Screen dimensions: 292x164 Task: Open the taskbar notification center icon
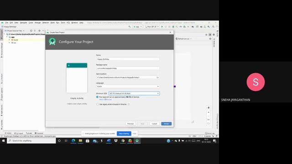tap(214, 141)
